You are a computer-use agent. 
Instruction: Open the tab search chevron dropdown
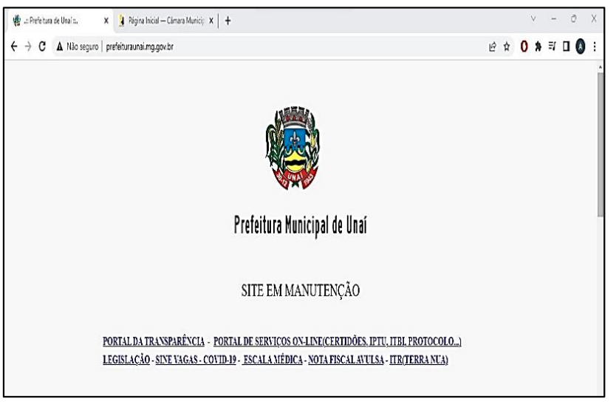coord(533,18)
